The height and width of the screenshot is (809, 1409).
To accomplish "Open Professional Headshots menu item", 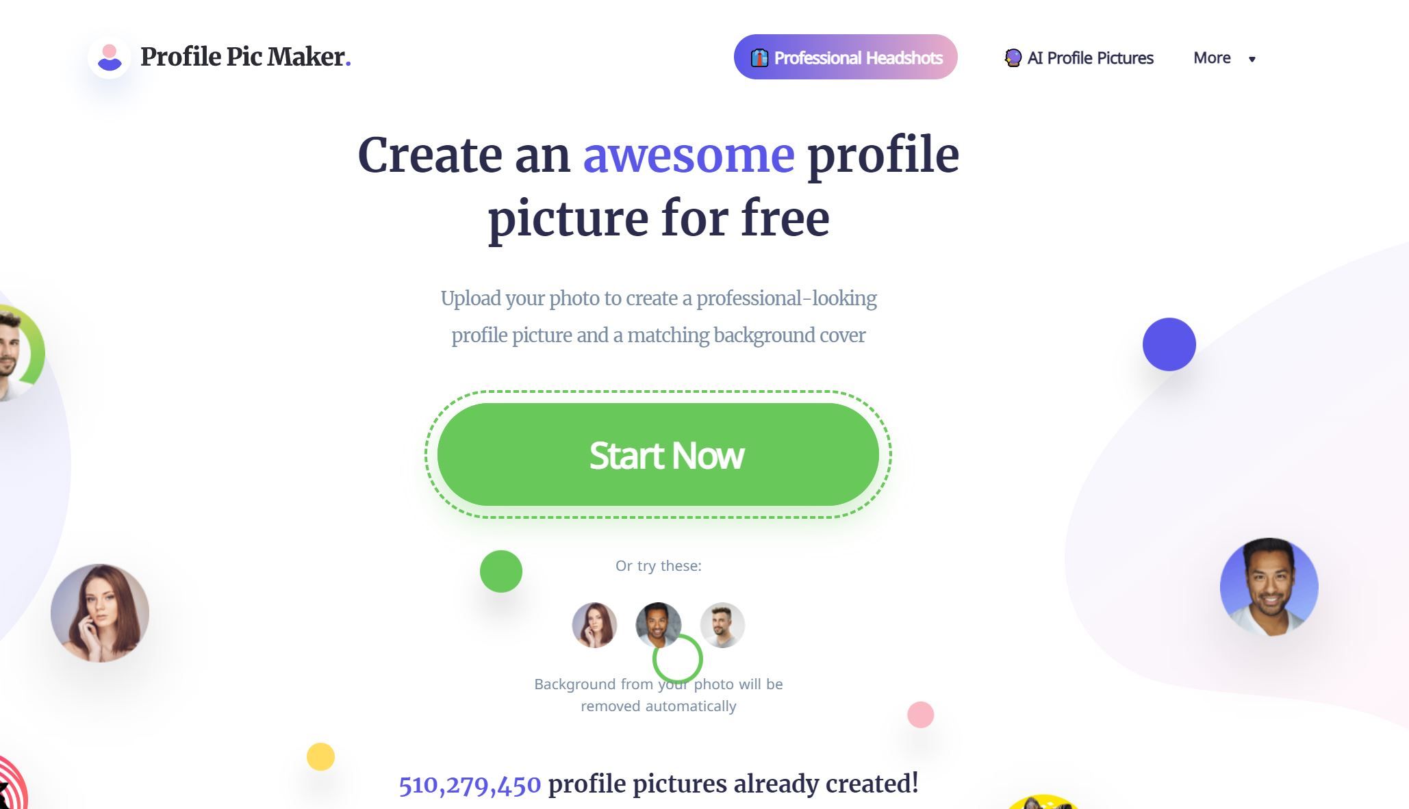I will (847, 56).
